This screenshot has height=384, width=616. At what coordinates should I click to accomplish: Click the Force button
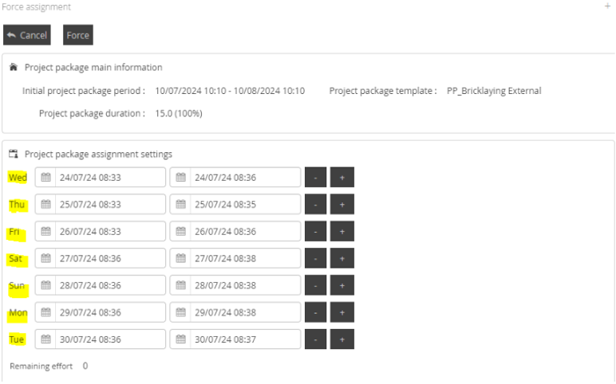coord(77,35)
